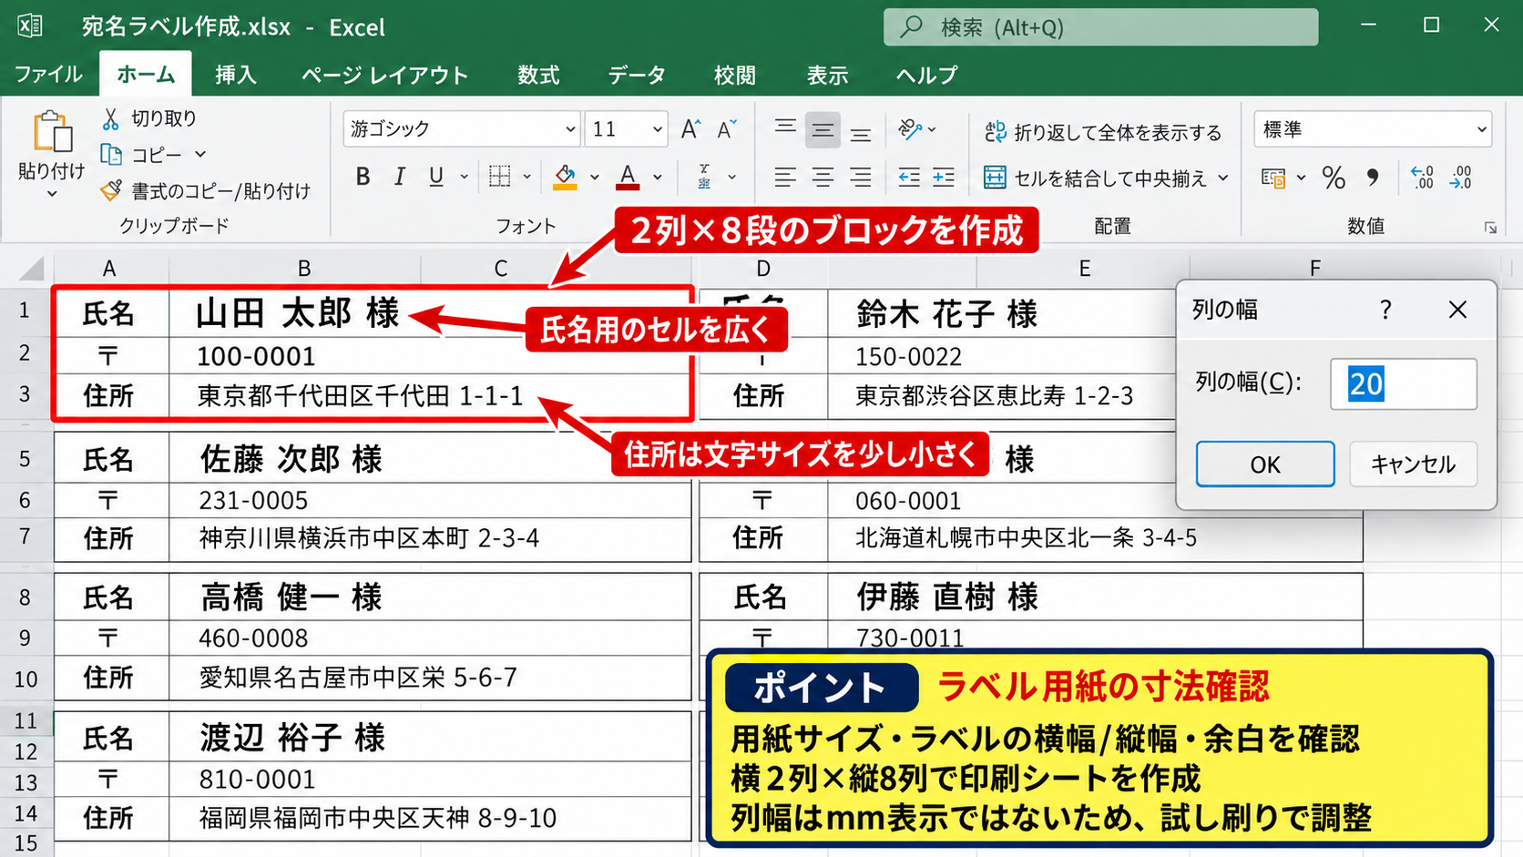Screen dimensions: 1523x857
Task: Click キャンセル in the 列の幅 dialog
Action: (x=1413, y=464)
